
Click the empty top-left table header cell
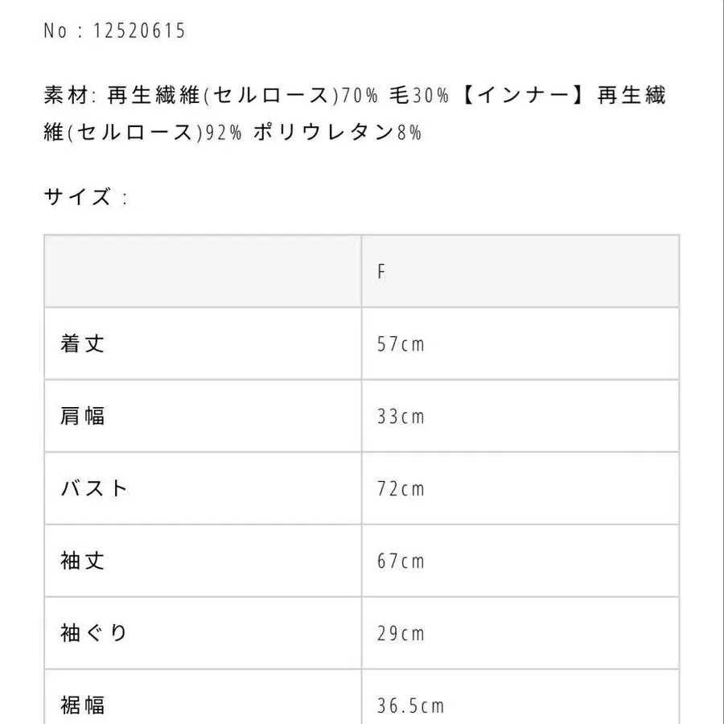pos(203,272)
